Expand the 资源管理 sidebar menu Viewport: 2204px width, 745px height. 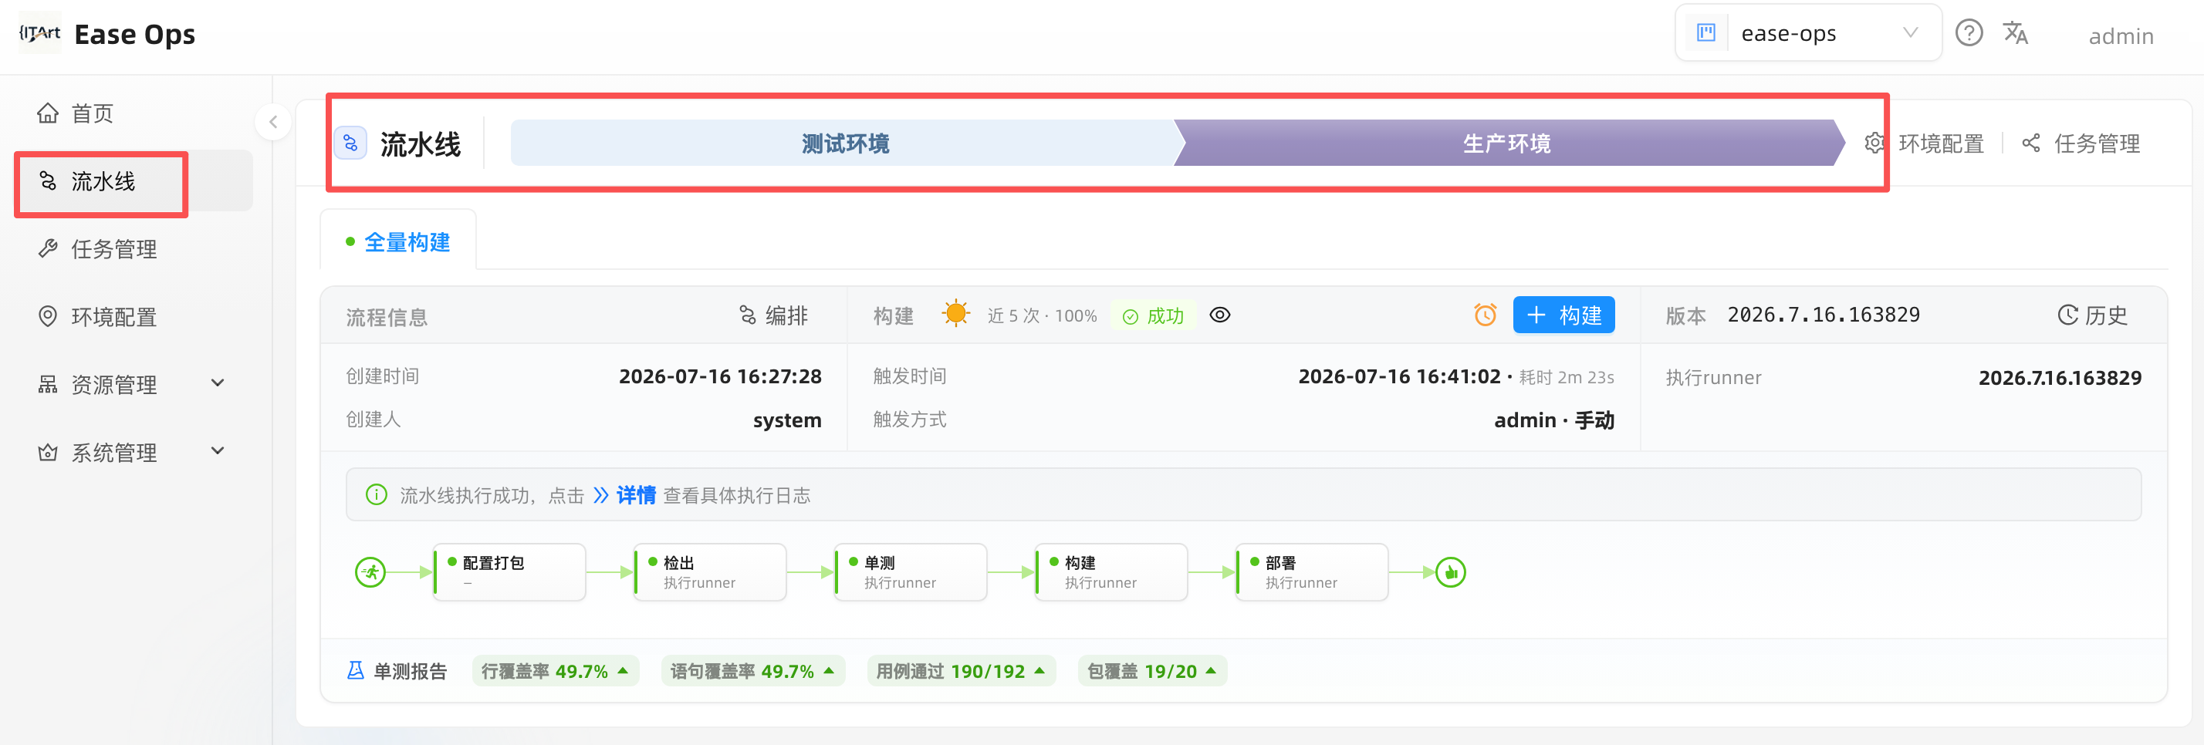tap(218, 383)
